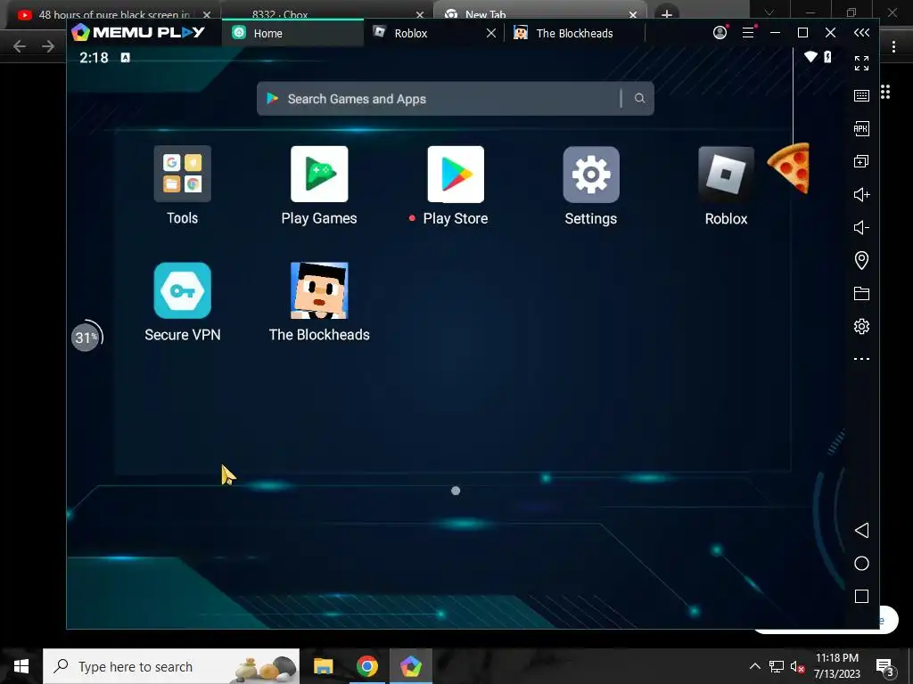
Task: Switch to the Home tab in MEmu
Action: (292, 33)
